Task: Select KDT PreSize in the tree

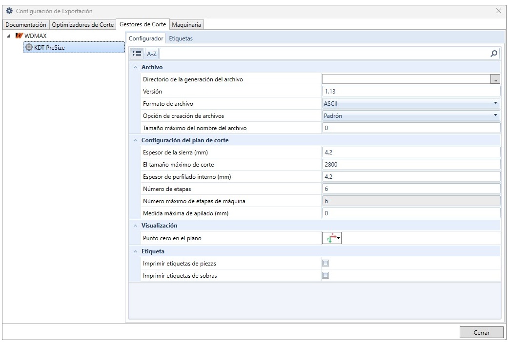Action: tap(74, 47)
